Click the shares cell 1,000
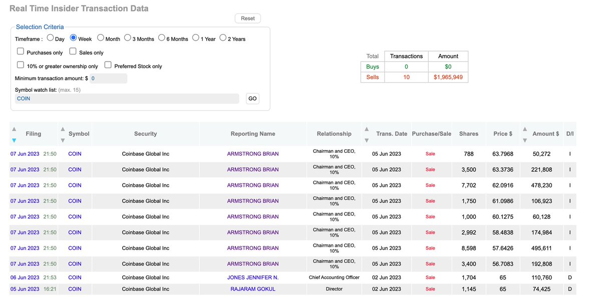601x306 pixels. click(468, 216)
